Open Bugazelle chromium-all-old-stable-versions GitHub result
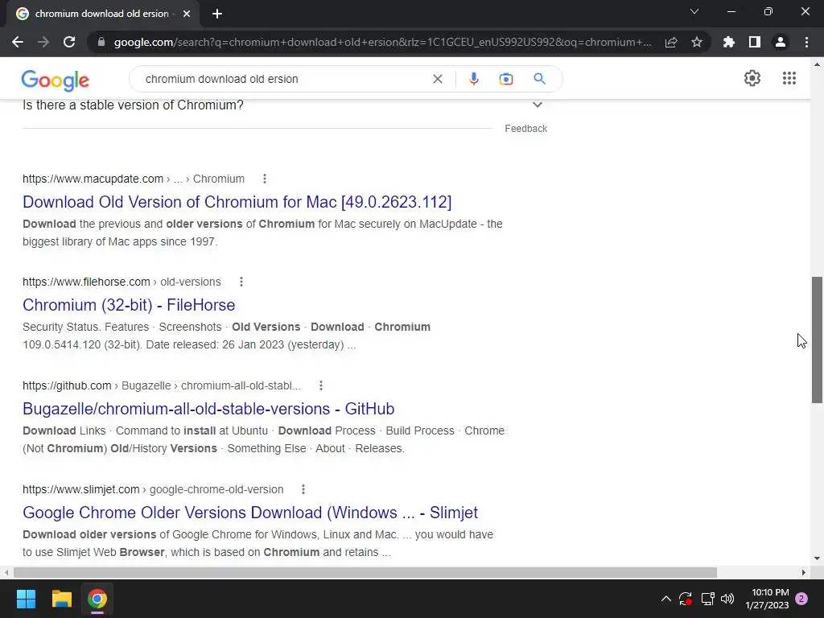Viewport: 824px width, 618px height. click(x=208, y=409)
